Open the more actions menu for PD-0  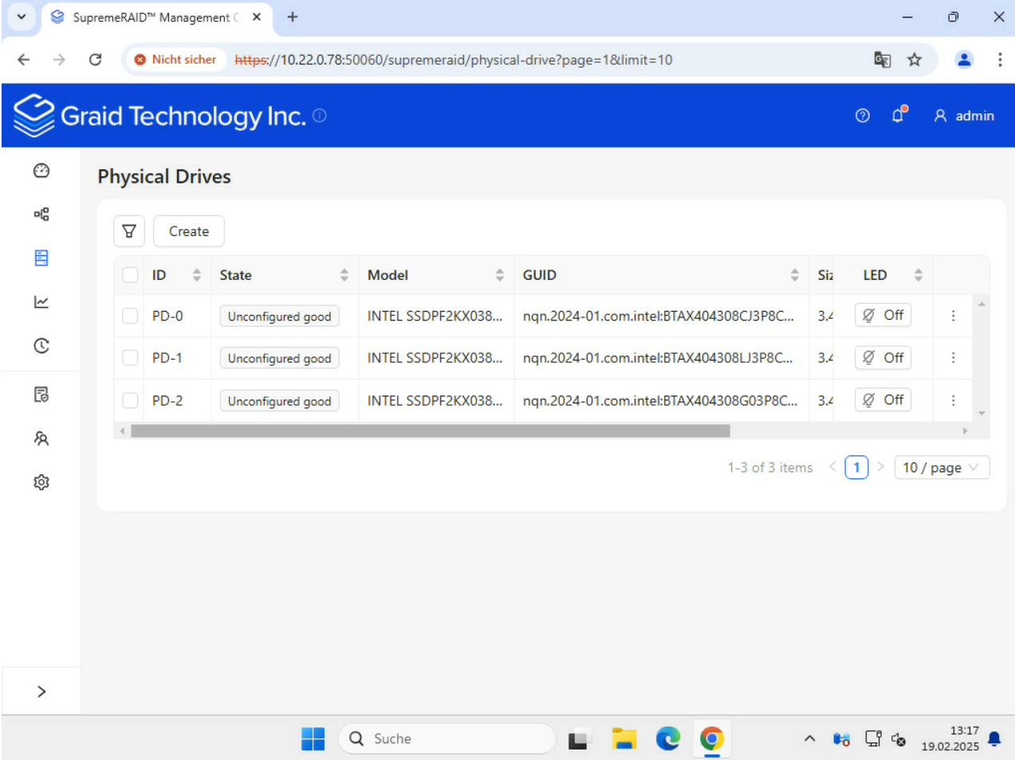tap(953, 316)
